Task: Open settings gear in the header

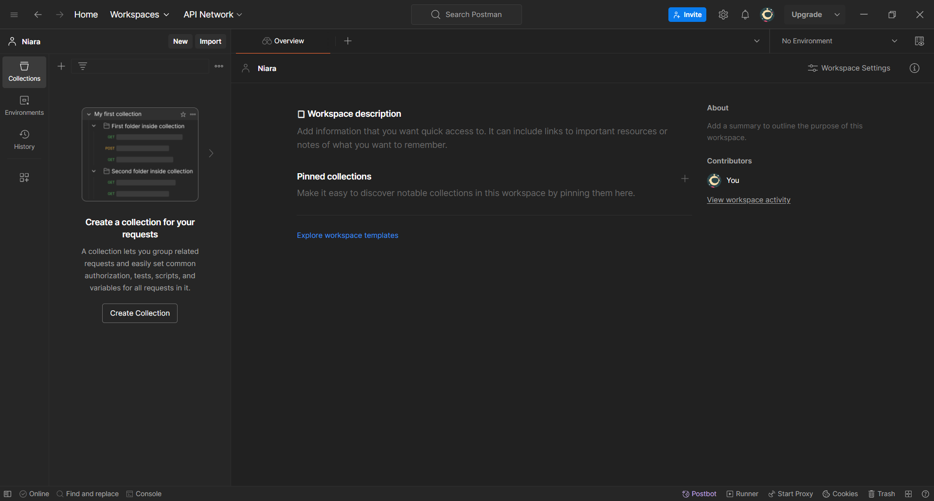Action: point(723,15)
